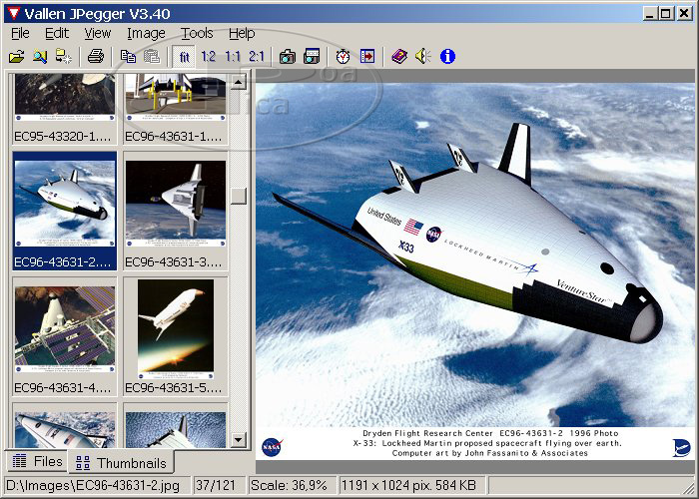Click the copy icon in toolbar
Viewport: 699px width, 499px height.
coord(128,56)
